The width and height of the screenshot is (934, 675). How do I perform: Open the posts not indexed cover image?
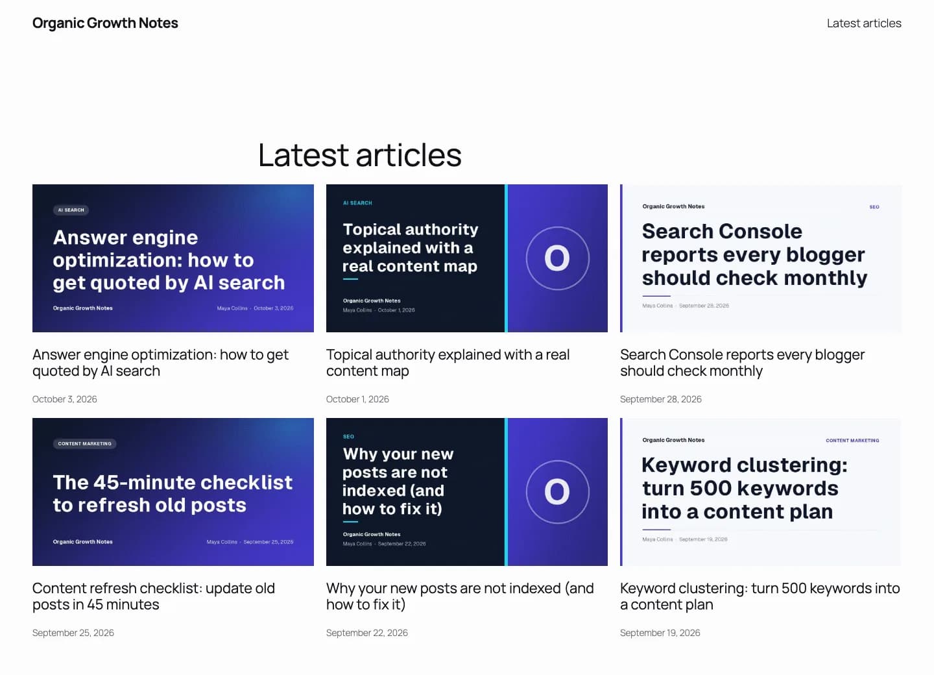coord(467,492)
